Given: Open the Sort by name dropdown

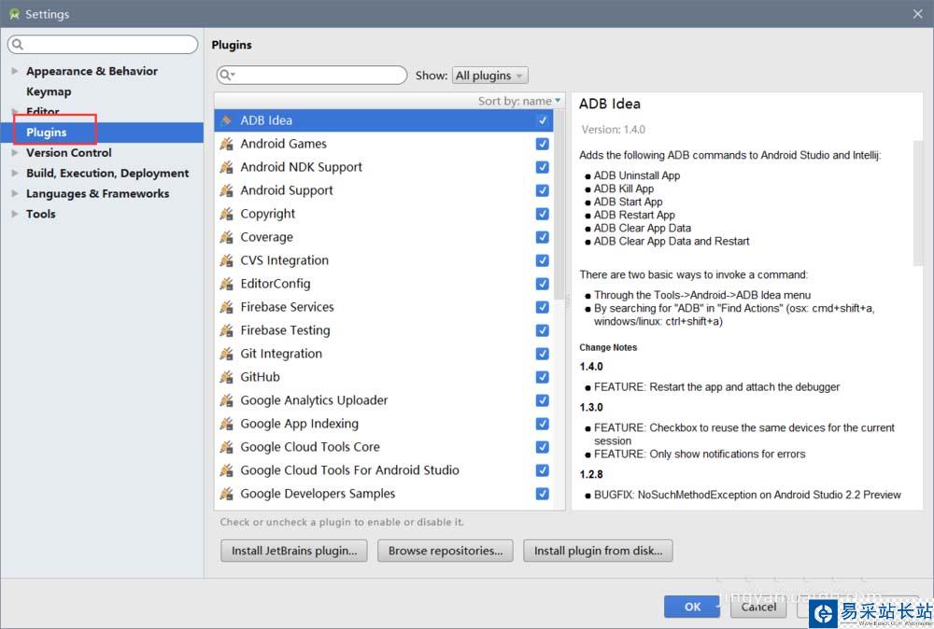Looking at the screenshot, I should click(x=520, y=101).
